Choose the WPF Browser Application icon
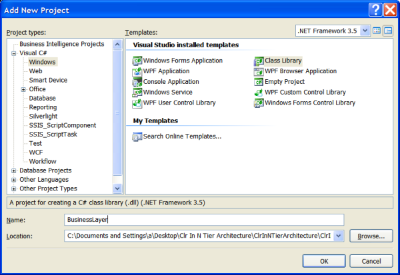The width and height of the screenshot is (400, 275). 259,71
